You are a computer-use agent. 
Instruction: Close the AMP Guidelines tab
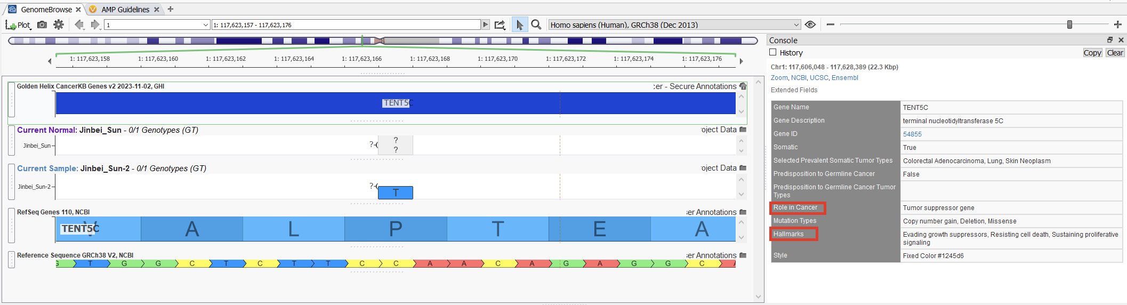(157, 10)
